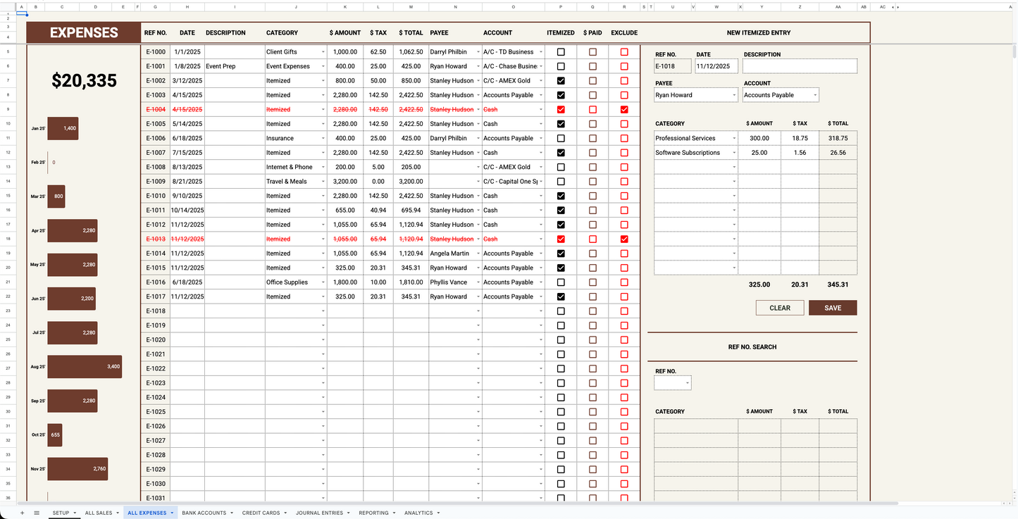Screen dimensions: 1018x519
Task: Toggle the EXCLUDE checkbox on row E-1005
Action: [624, 123]
